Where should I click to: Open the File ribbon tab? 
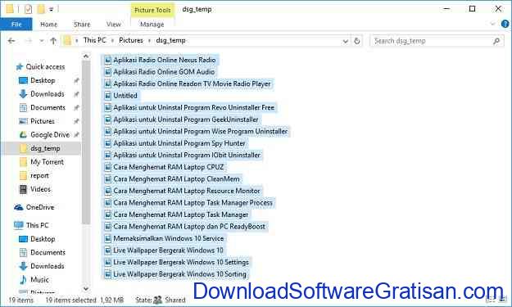16,24
